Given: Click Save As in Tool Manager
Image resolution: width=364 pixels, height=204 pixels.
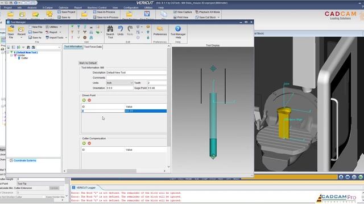Looking at the screenshot, I should (x=35, y=37).
